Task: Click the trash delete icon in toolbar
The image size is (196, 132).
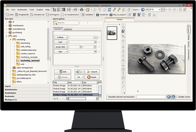Action: (149, 15)
